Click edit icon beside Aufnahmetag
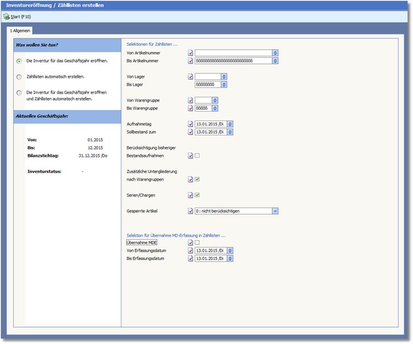Screen dimensions: 413x344 190,124
